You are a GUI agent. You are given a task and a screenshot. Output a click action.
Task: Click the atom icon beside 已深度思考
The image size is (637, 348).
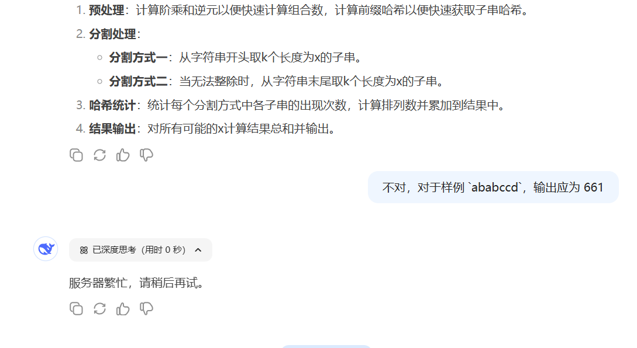click(84, 250)
